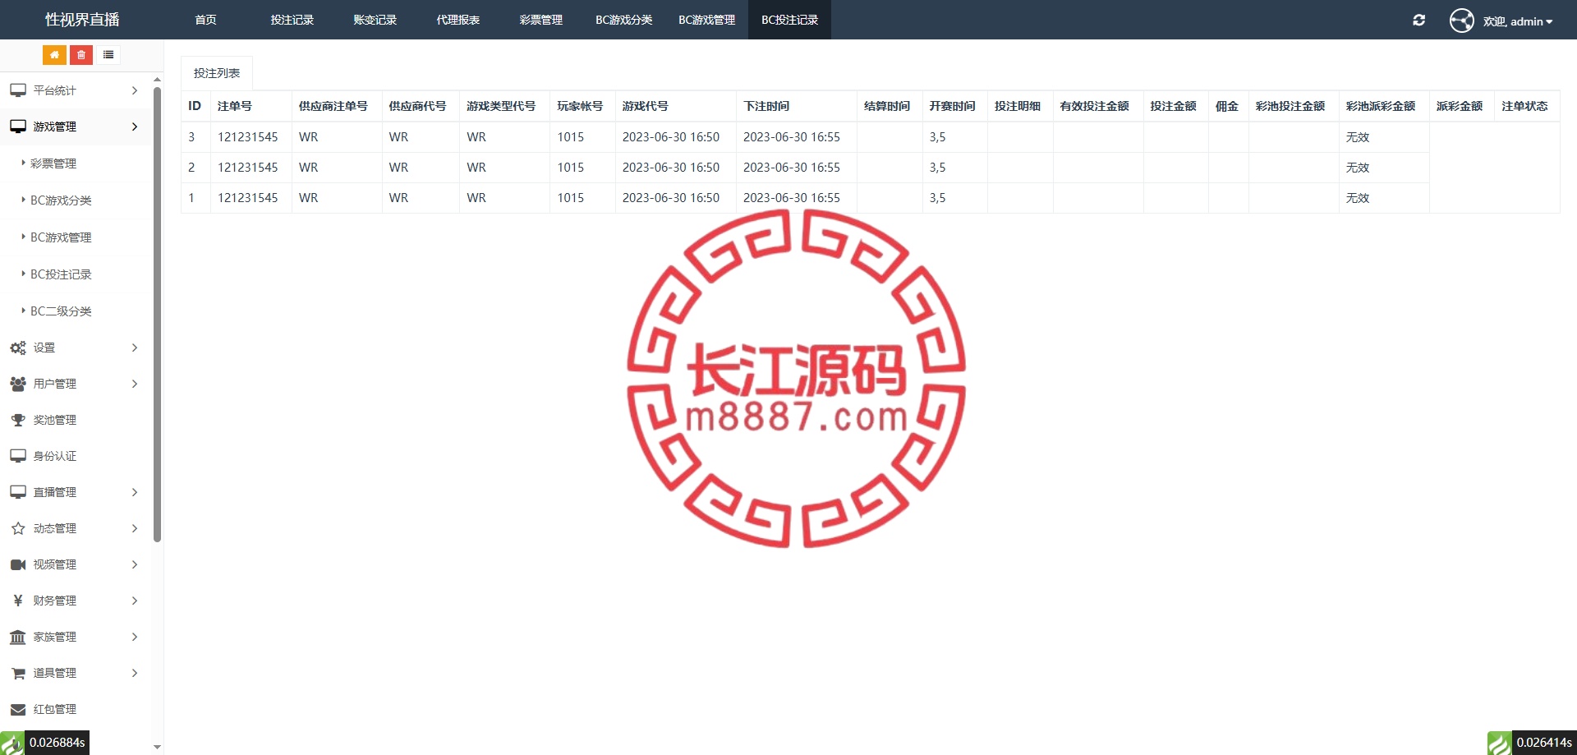Click the orange home button
Image resolution: width=1577 pixels, height=755 pixels.
[x=54, y=55]
